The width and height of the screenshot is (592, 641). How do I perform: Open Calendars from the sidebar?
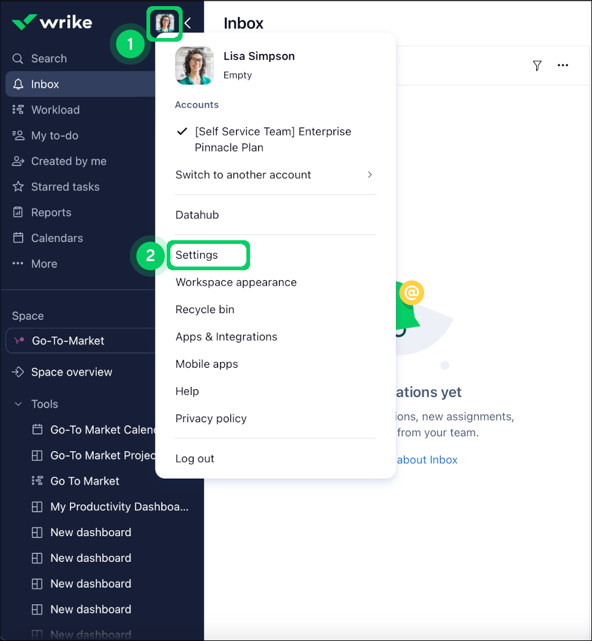56,238
